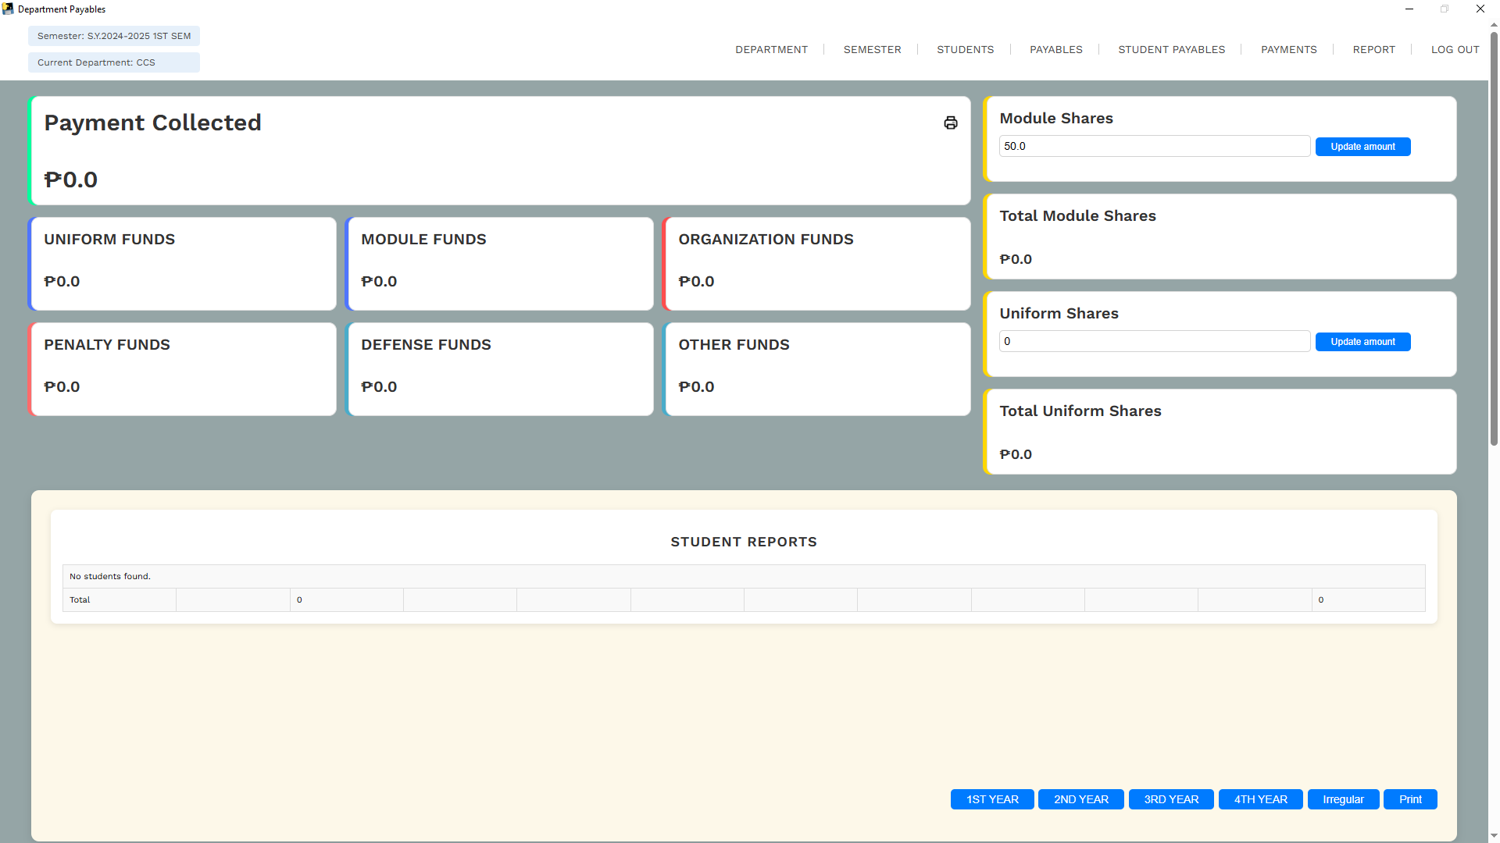1500x843 pixels.
Task: Open the DEPARTMENT section
Action: [x=771, y=49]
